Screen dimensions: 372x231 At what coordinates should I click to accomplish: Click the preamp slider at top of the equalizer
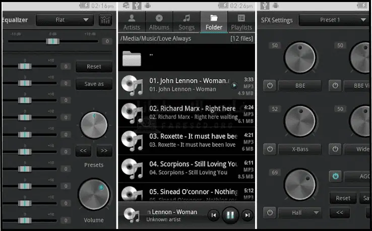(x=52, y=41)
